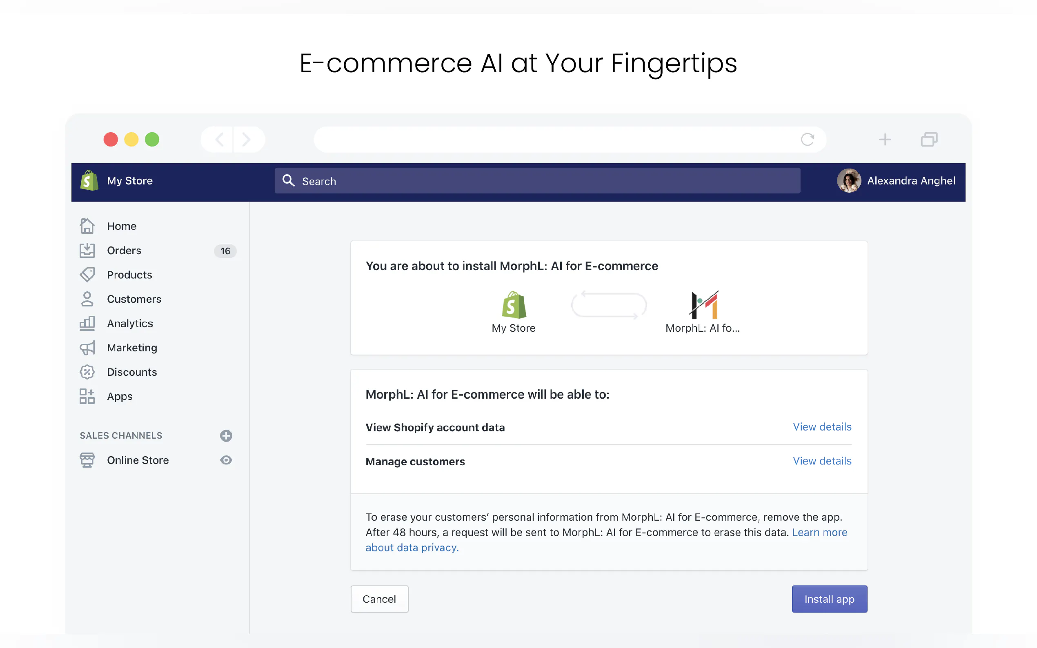The width and height of the screenshot is (1037, 648).
Task: Open a new browser tab with plus icon
Action: coord(884,139)
